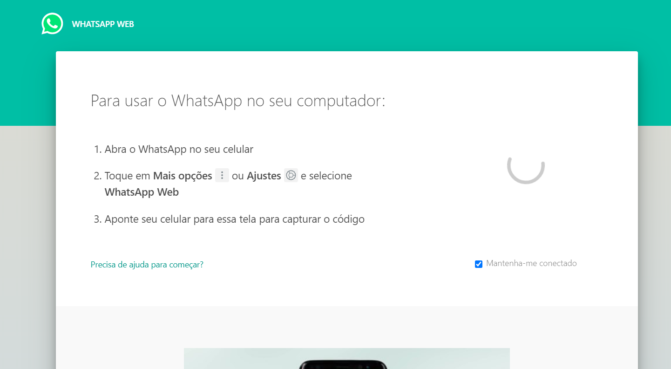Uncheck the Mantenha-me conectado checkbox

[479, 264]
